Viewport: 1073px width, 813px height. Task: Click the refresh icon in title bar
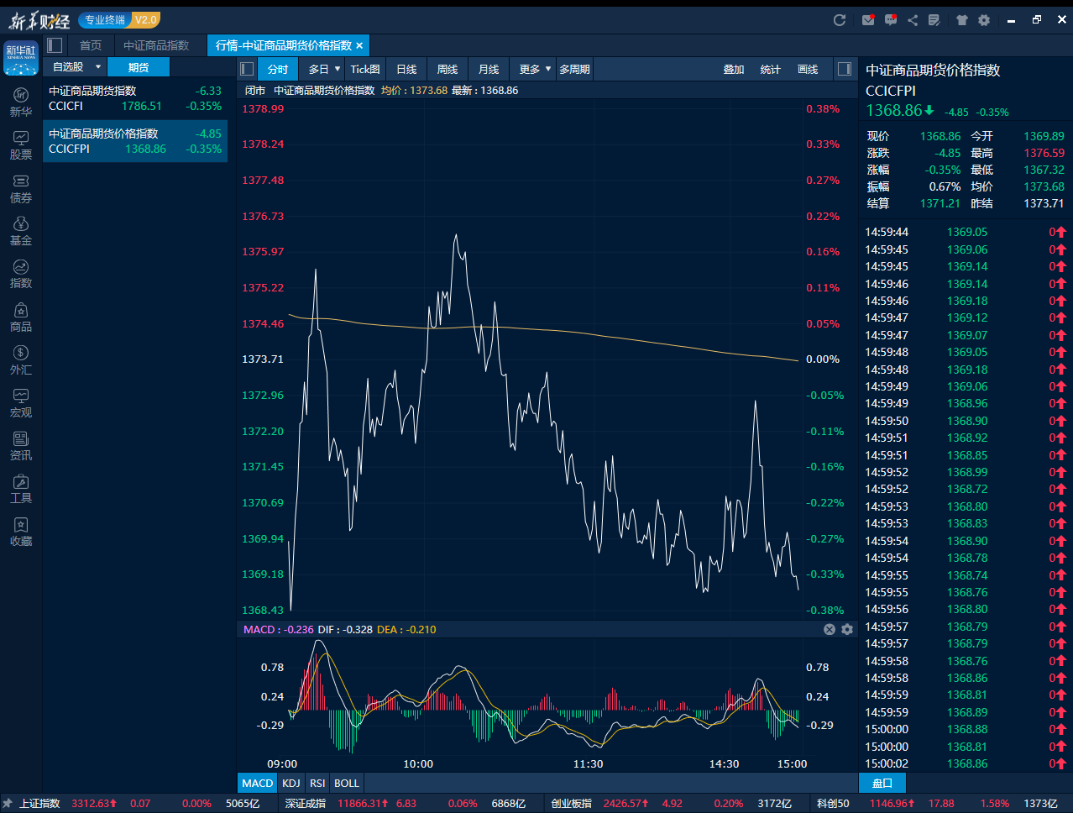pyautogui.click(x=839, y=20)
